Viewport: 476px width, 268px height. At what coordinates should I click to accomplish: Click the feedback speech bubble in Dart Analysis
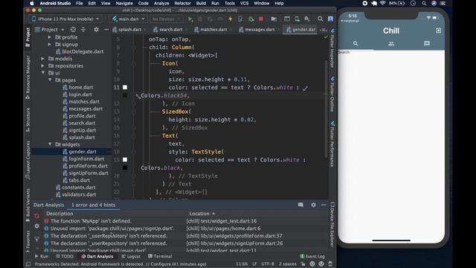tap(300, 205)
